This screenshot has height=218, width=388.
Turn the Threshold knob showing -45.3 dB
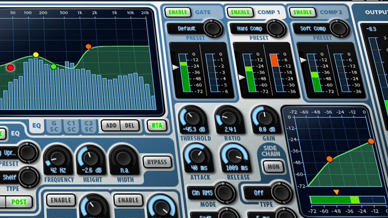[193, 117]
